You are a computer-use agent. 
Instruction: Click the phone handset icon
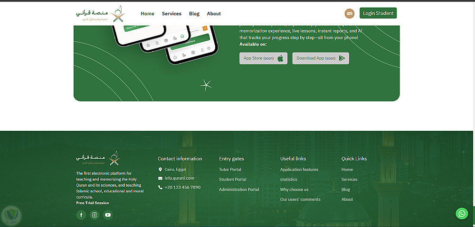click(160, 187)
